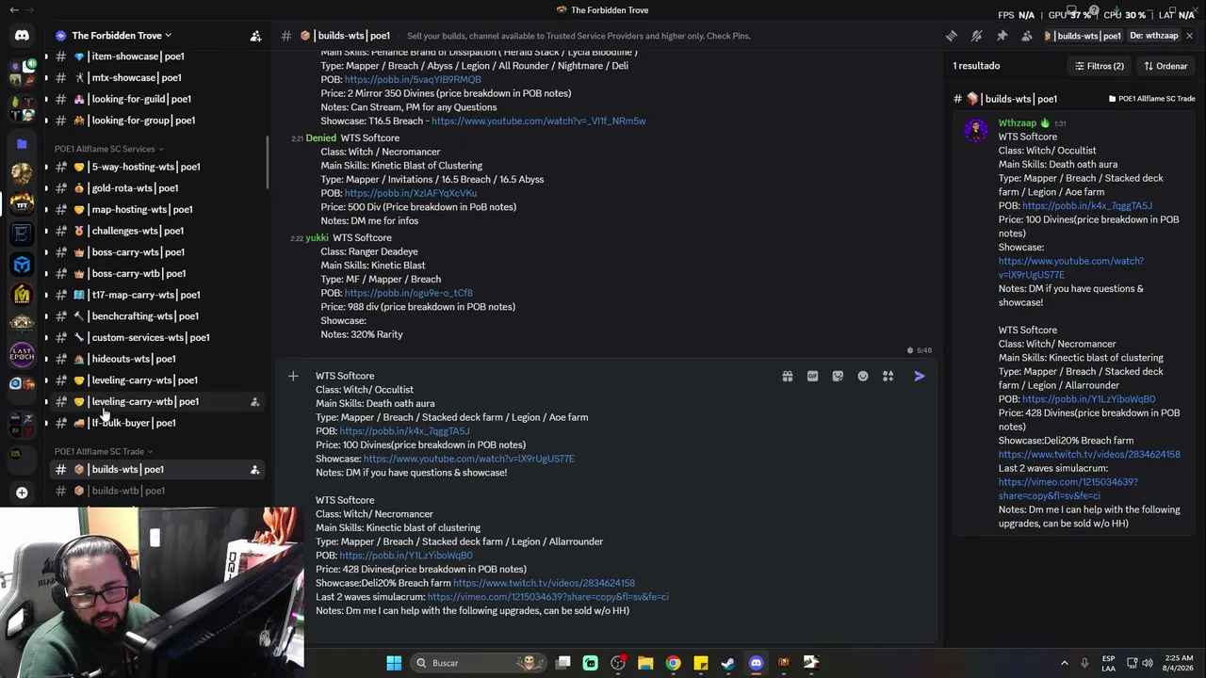Open Google Chrome from the taskbar
The height and width of the screenshot is (678, 1206).
pyautogui.click(x=673, y=663)
